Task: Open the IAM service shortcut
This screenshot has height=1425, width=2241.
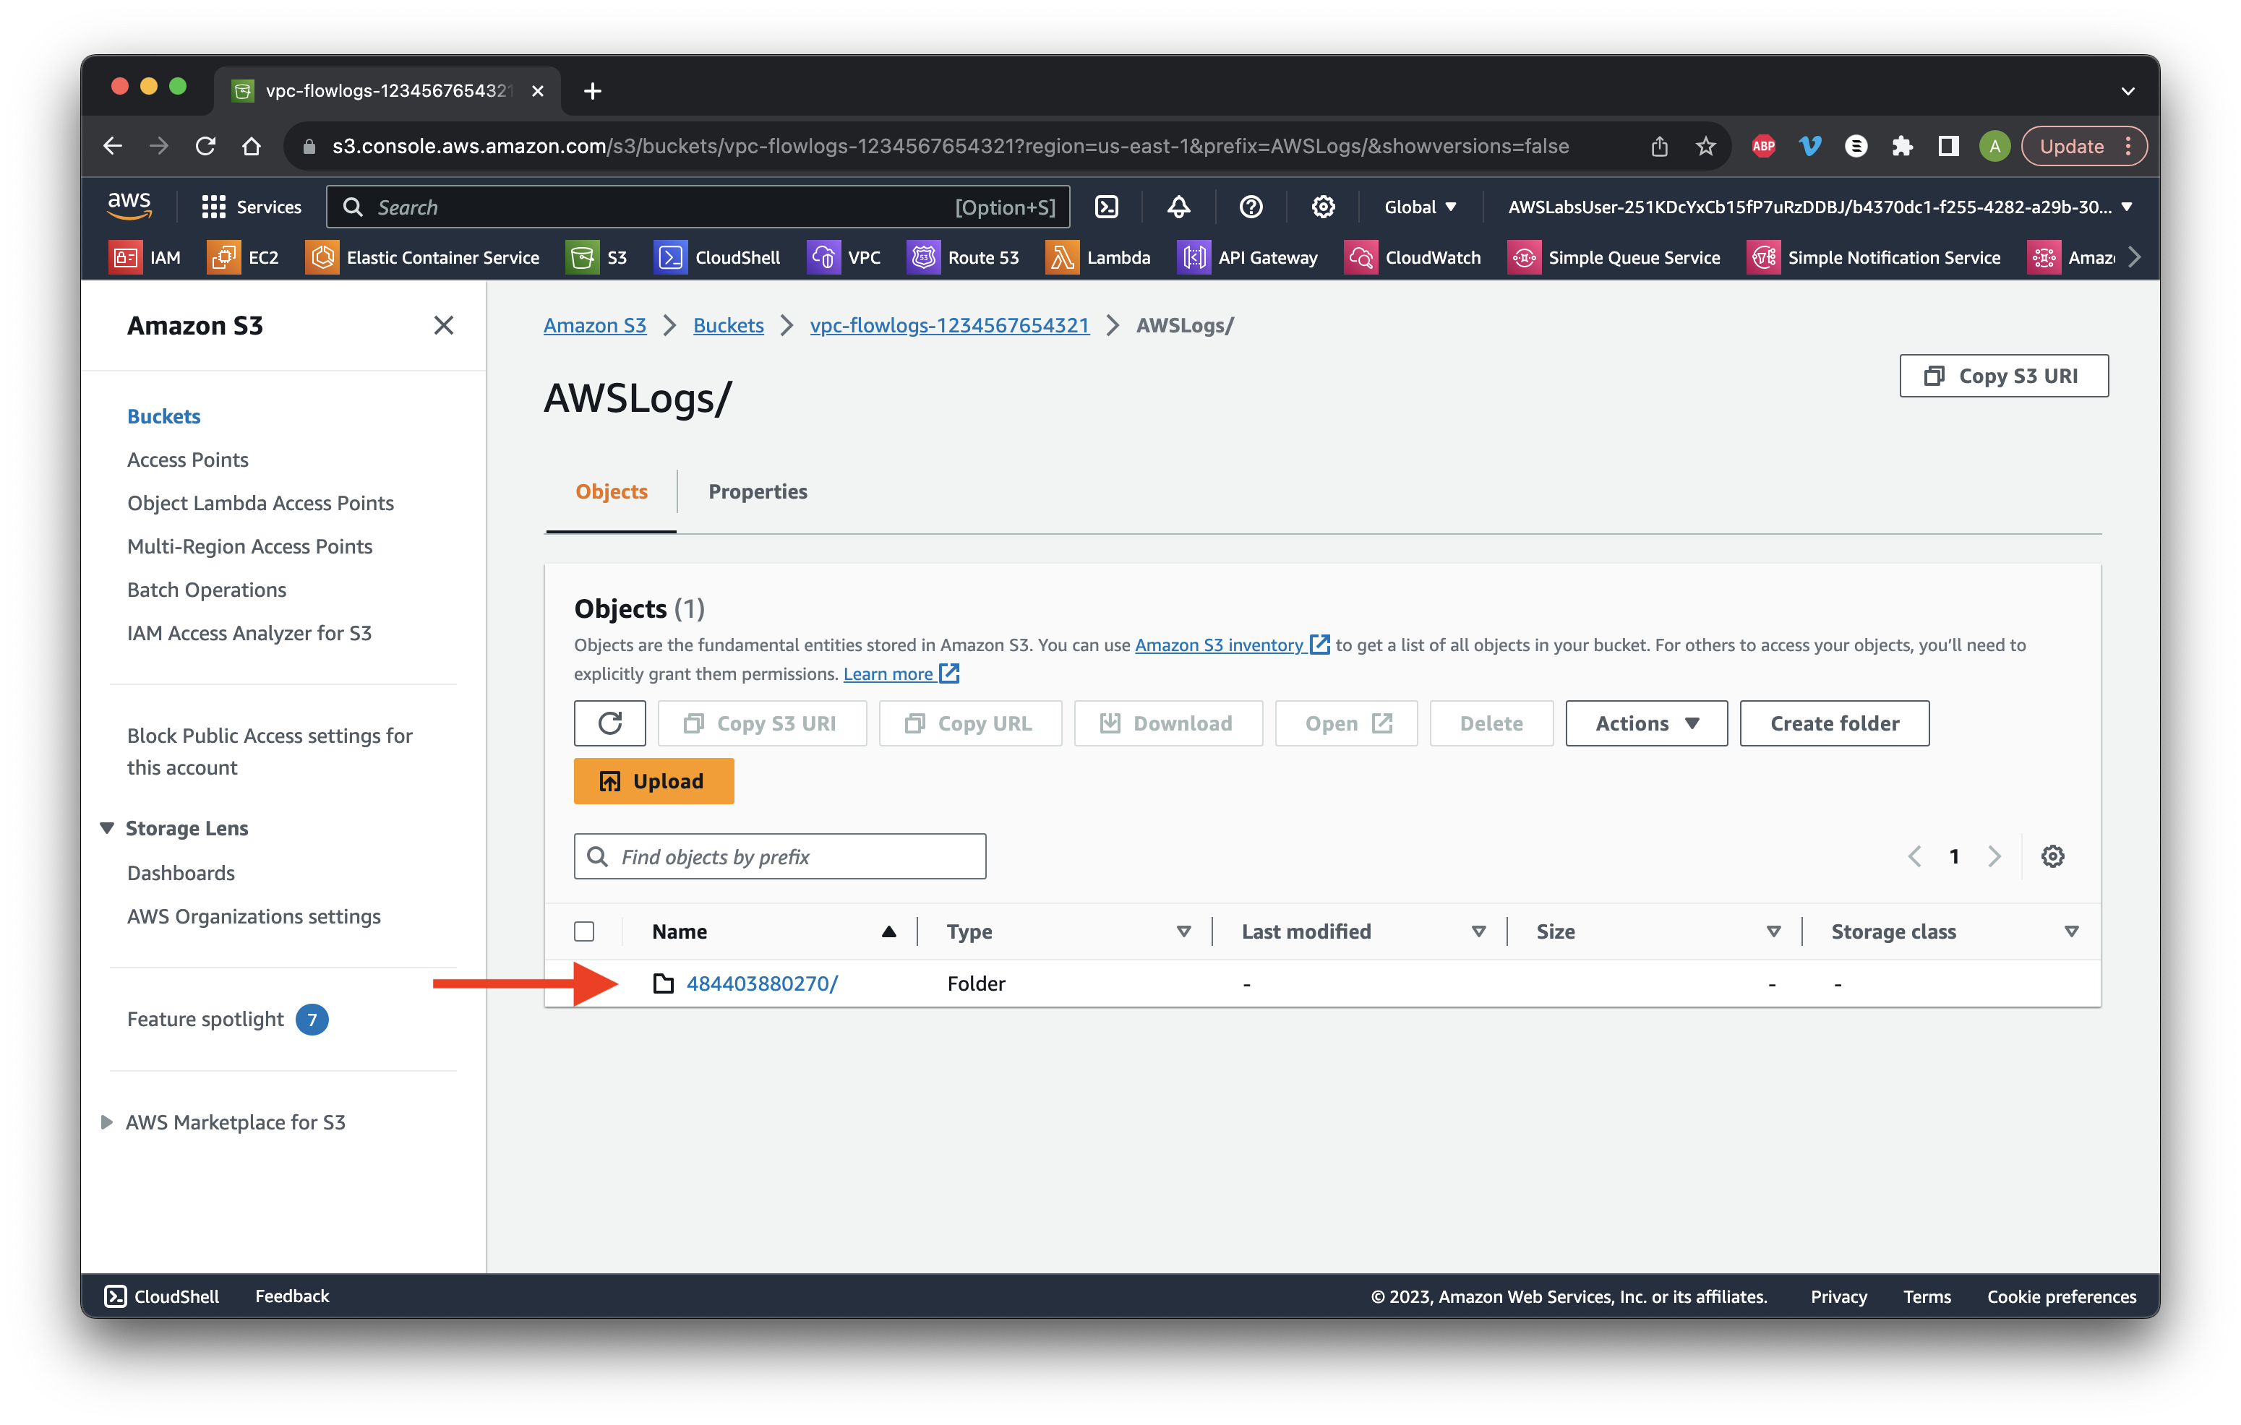Action: click(145, 258)
